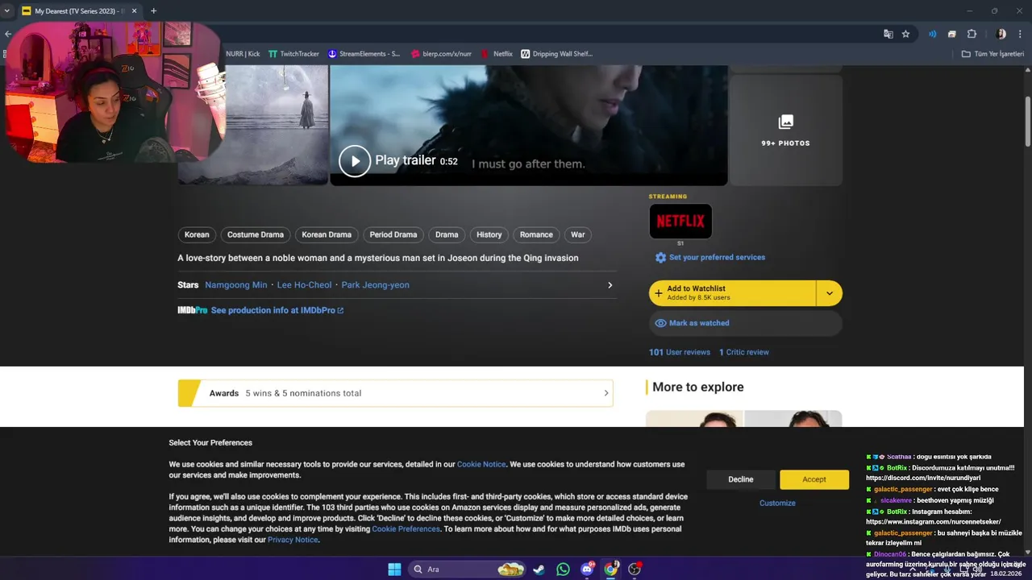Open the Chrome extensions puzzle icon

(972, 34)
